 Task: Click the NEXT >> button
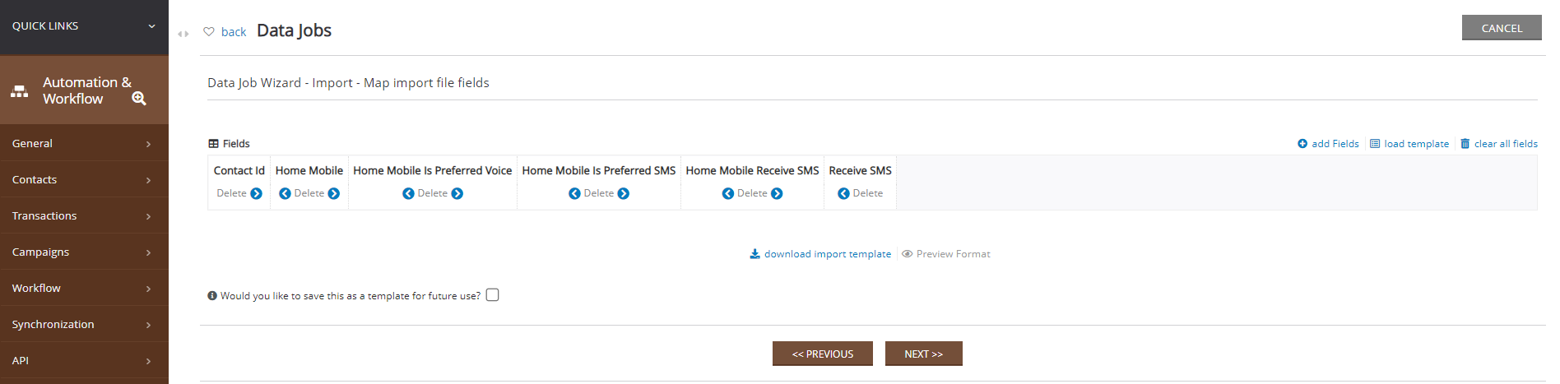923,354
